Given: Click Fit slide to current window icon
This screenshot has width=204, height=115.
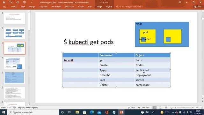Looking at the screenshot, I should (202, 108).
